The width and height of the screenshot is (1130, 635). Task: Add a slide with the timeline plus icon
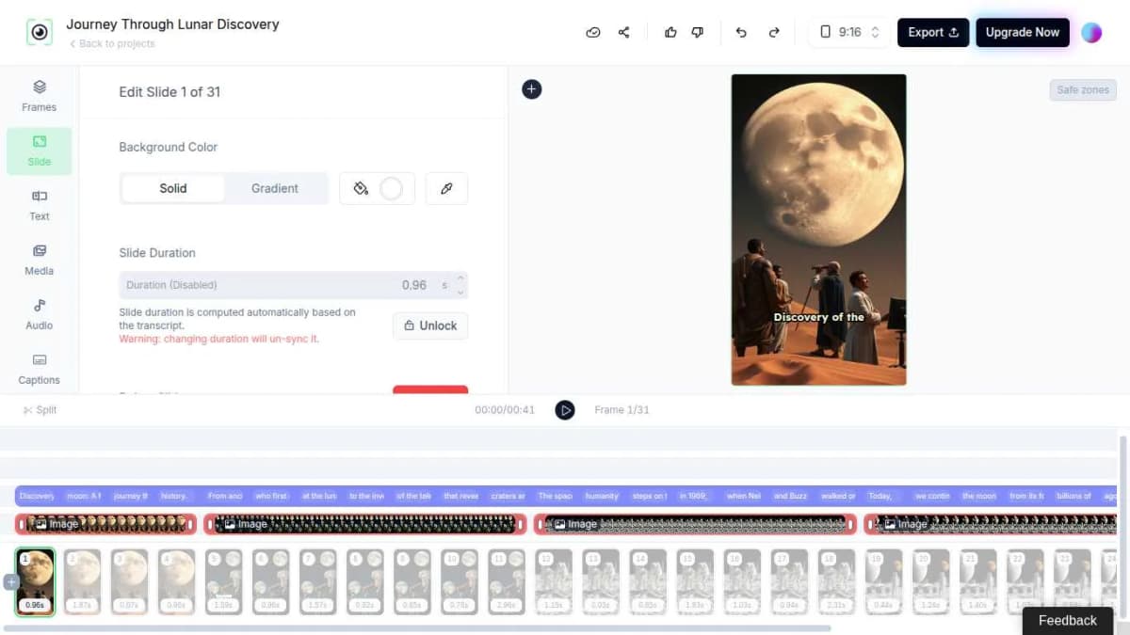click(x=11, y=582)
